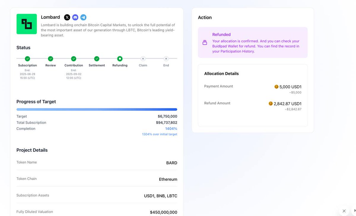The image size is (356, 216).
Task: Click the 'Contribution' step label
Action: [x=74, y=65]
